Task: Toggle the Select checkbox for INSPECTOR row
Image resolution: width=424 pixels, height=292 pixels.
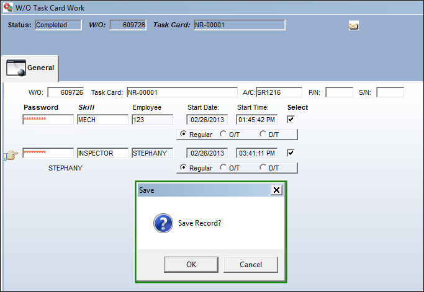Action: (x=291, y=153)
